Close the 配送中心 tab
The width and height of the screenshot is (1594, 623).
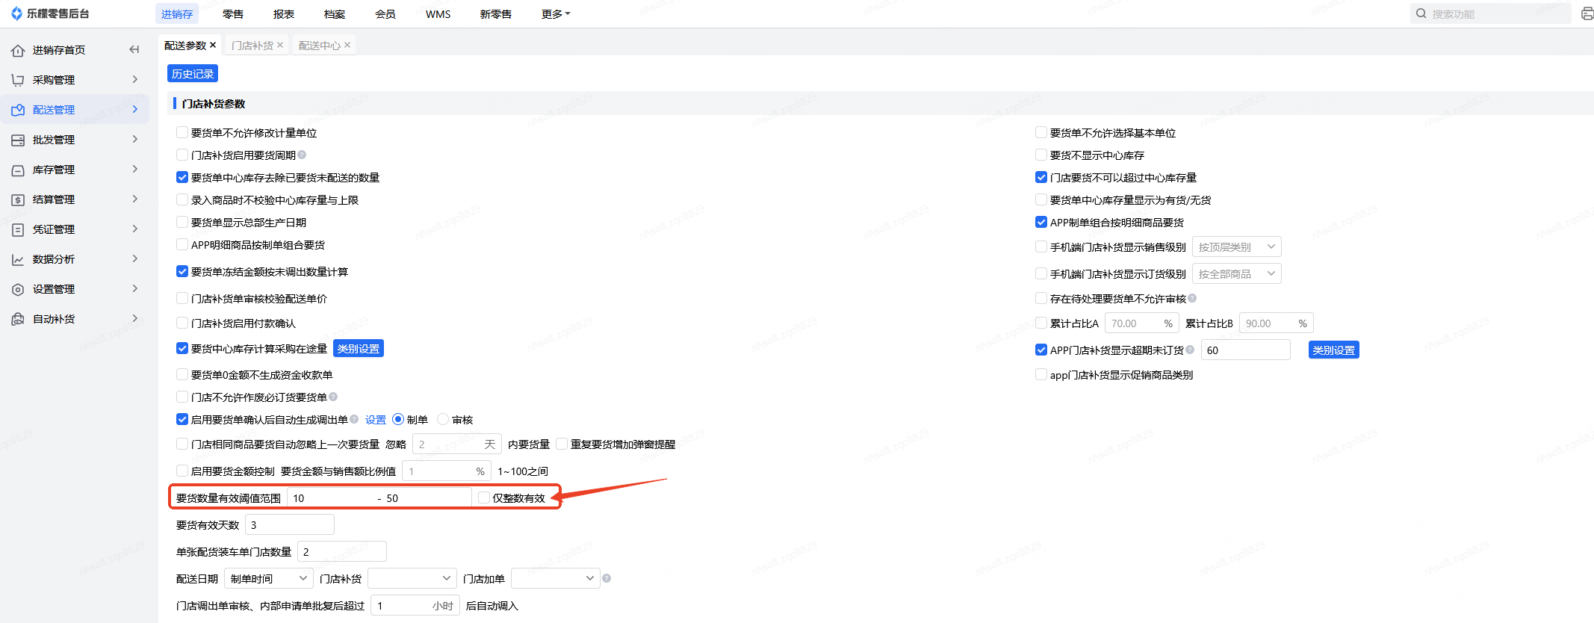tap(347, 45)
